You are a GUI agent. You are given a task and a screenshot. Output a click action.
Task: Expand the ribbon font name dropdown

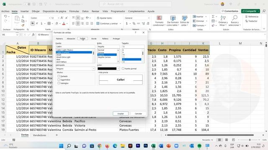pyautogui.click(x=49, y=18)
